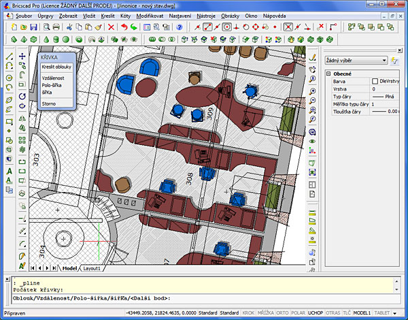Viewport: 408px width, 320px height.
Task: Click the Barva DleVrstvy color swatch
Action: point(375,81)
